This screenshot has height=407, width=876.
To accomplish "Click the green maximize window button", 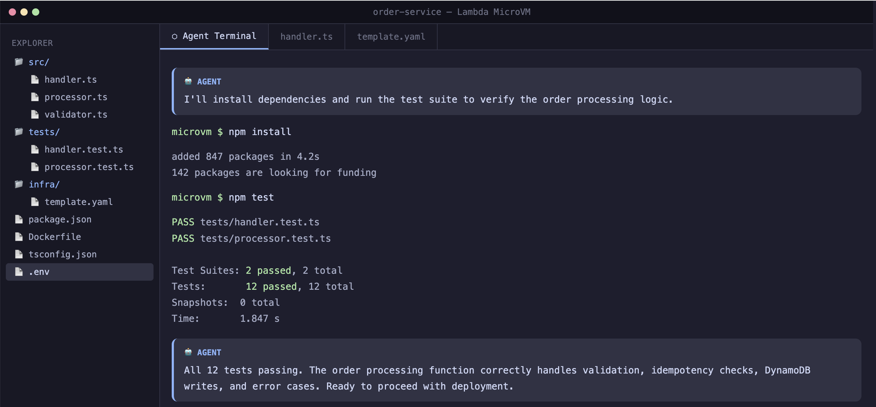I will tap(36, 12).
